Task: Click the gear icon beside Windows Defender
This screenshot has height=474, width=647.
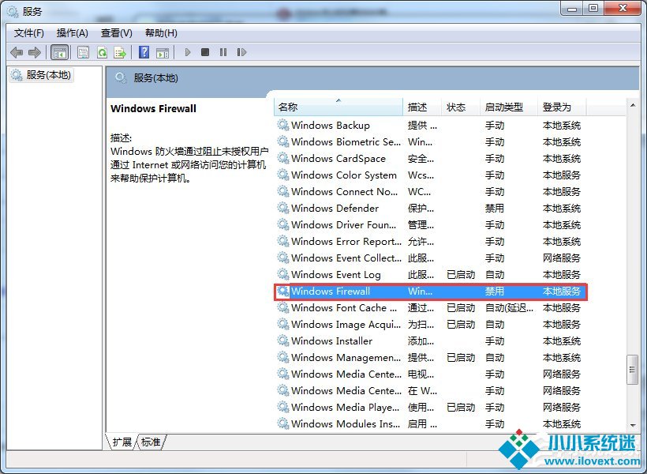Action: pos(283,208)
